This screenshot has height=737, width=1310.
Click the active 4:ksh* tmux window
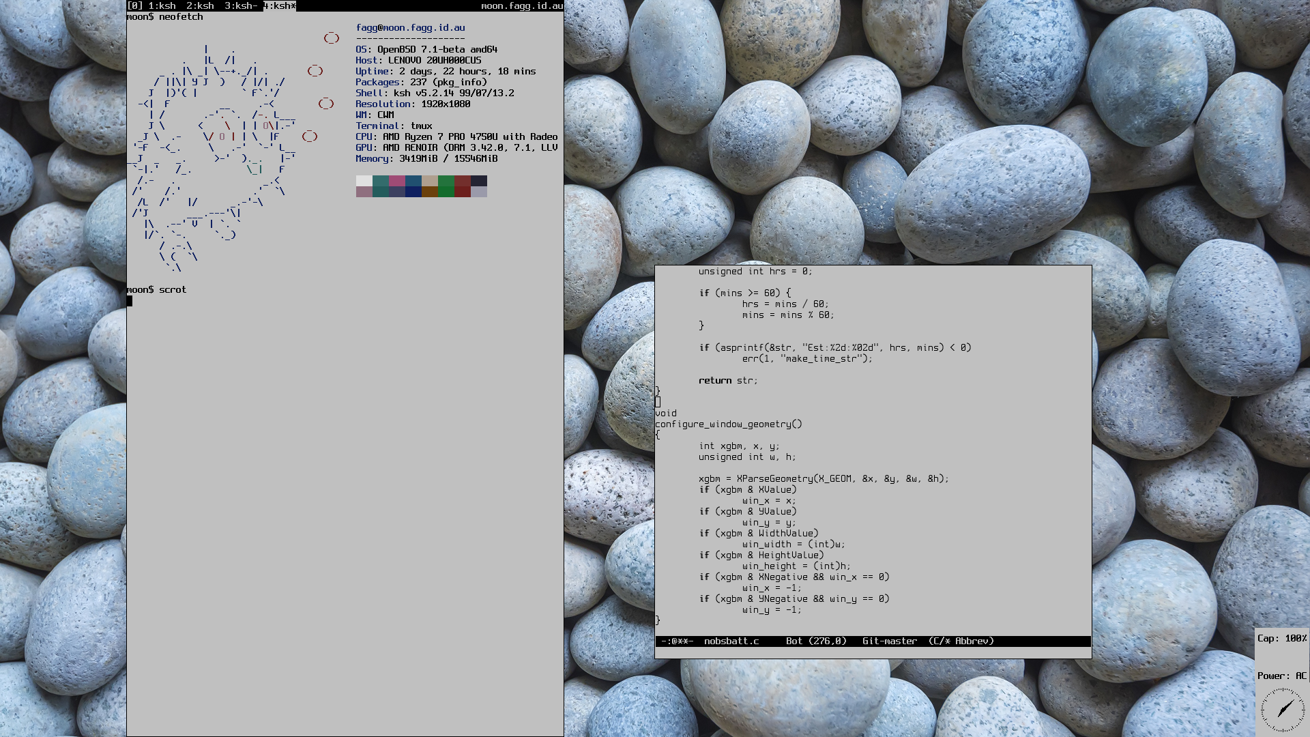coord(280,5)
